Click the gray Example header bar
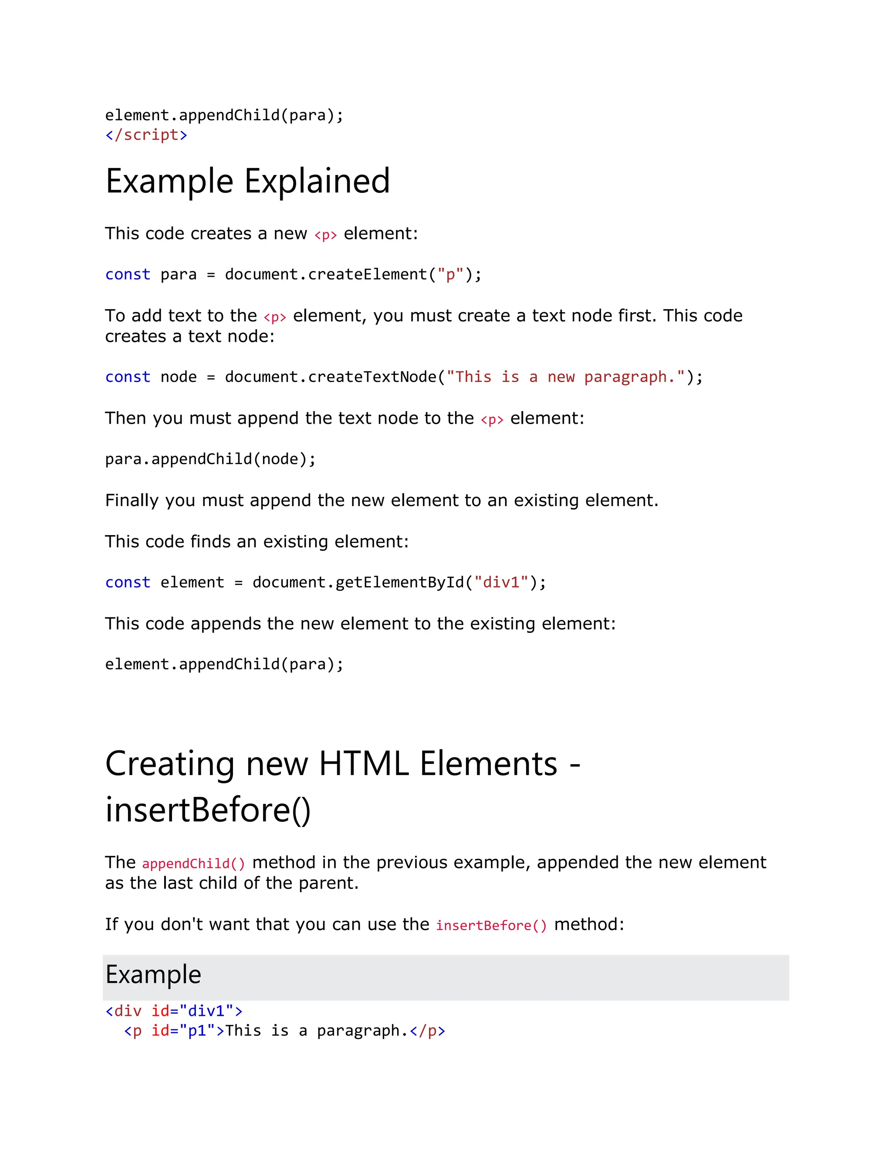Viewport: 892px width, 1154px height. point(446,977)
